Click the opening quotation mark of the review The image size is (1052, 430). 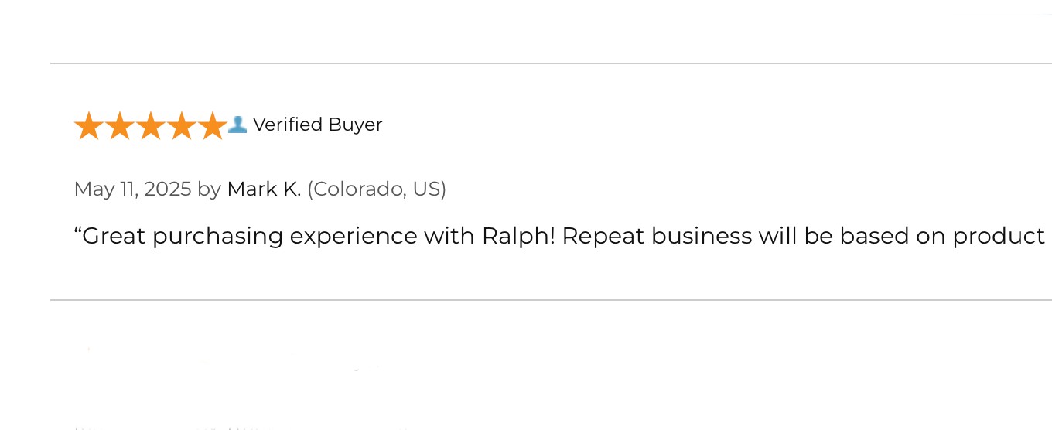click(x=77, y=230)
